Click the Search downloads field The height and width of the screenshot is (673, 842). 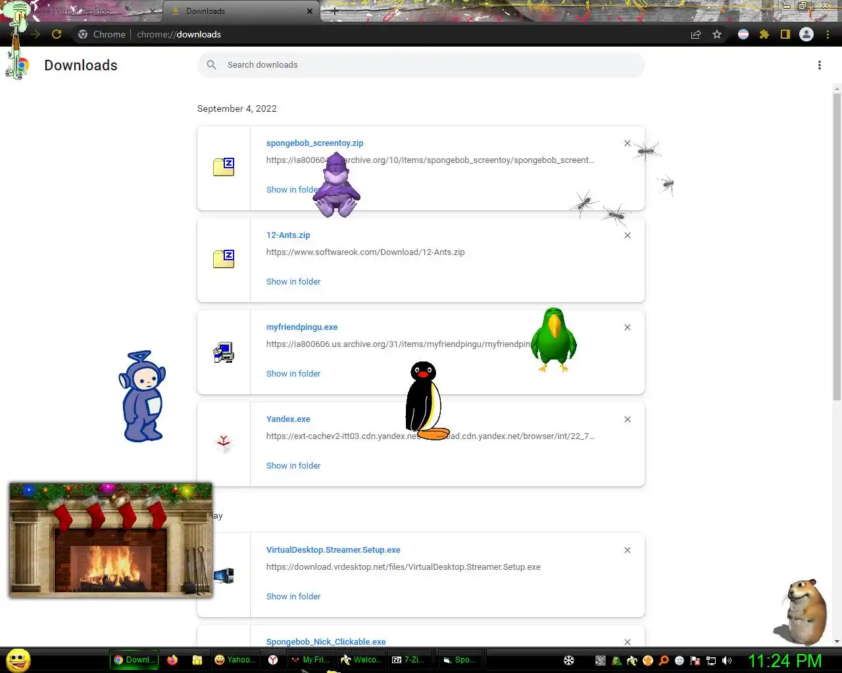coord(421,64)
